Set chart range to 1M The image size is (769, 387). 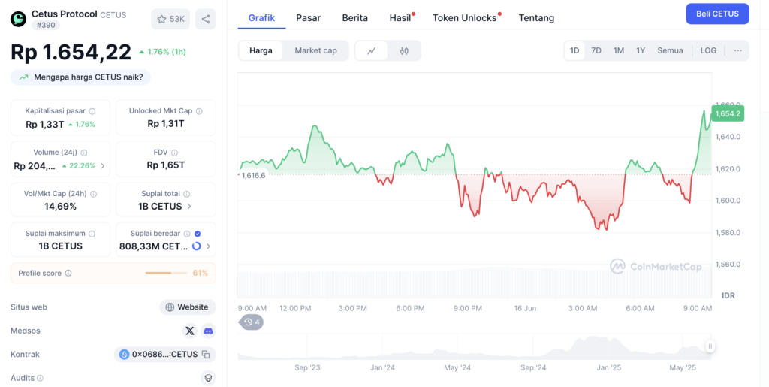[x=619, y=50]
